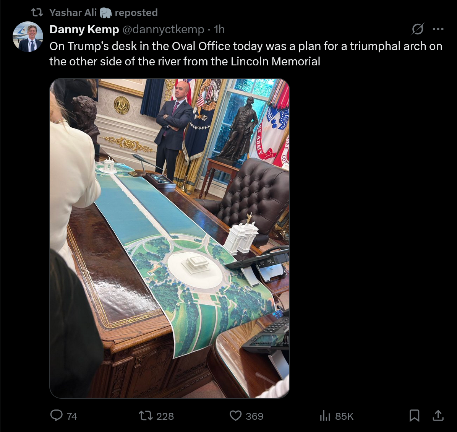Viewport: 457px width, 432px height.
Task: Click the small repost icon beside Yashar Ali
Action: click(37, 13)
